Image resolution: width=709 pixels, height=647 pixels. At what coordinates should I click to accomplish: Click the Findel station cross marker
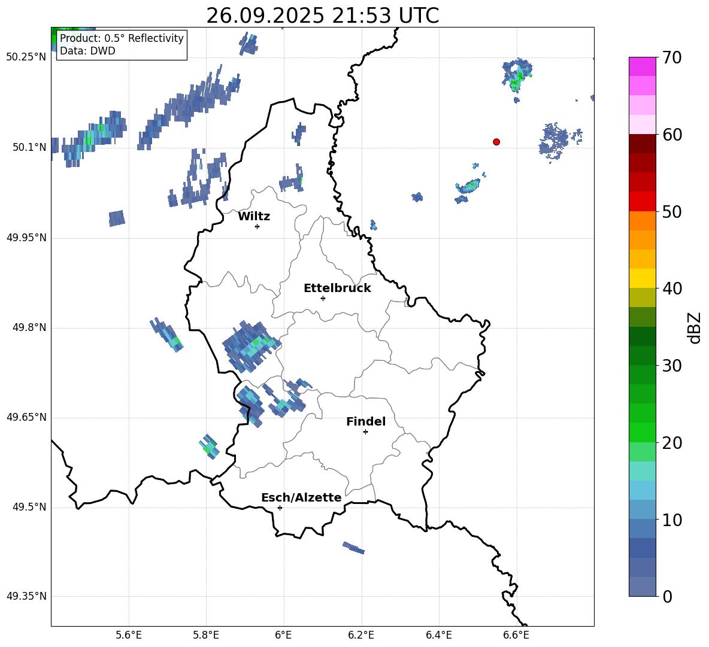click(365, 432)
